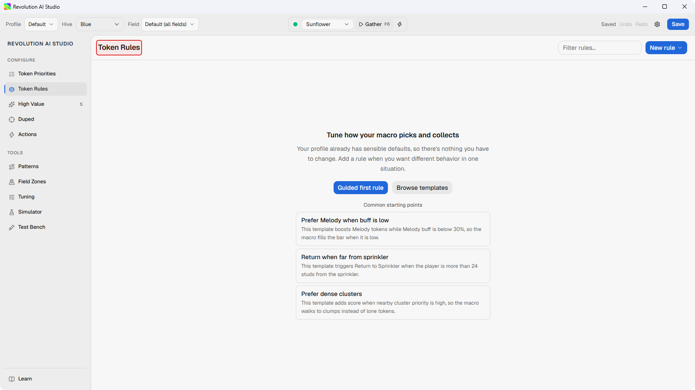The image size is (695, 390).
Task: Save the current profile
Action: click(678, 24)
